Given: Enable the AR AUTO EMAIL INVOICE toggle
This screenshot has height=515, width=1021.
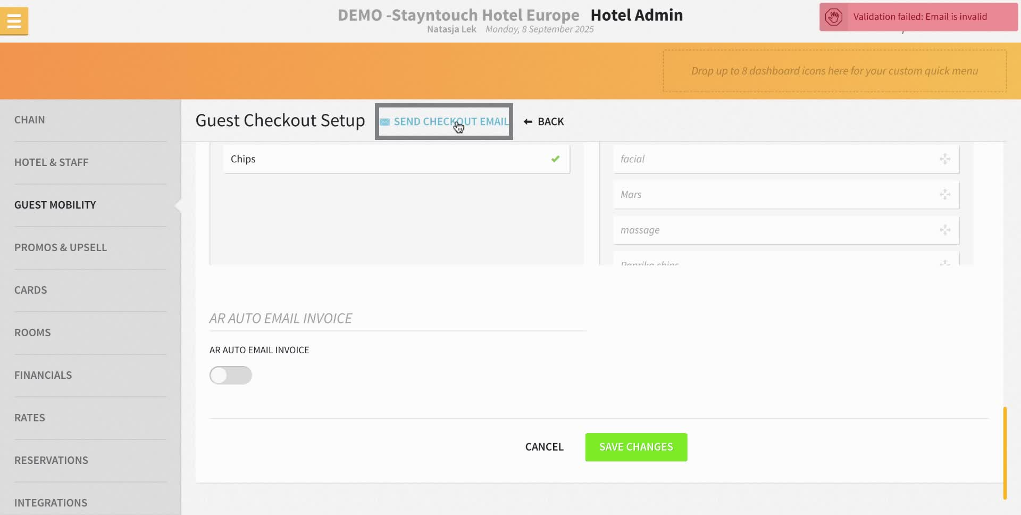Looking at the screenshot, I should point(230,375).
